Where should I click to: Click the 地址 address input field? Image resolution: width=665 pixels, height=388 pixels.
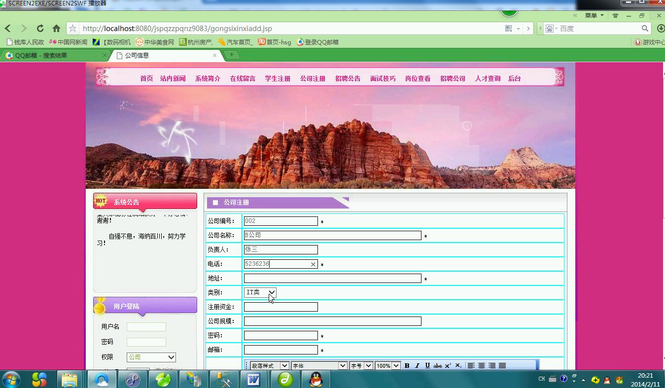click(333, 279)
